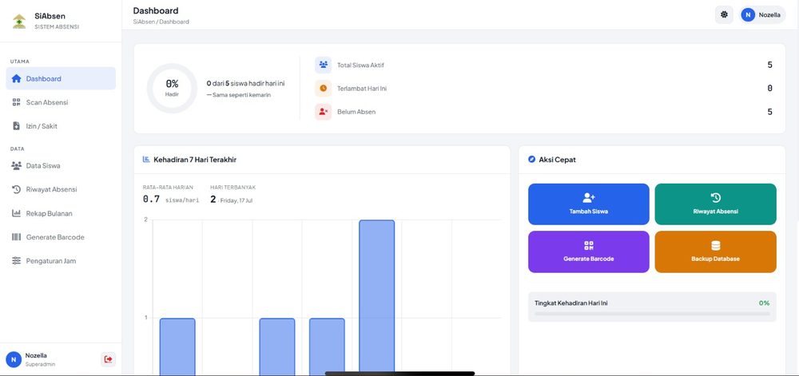Click the Total Siswa Aktif value 5
The image size is (799, 376).
tap(769, 65)
